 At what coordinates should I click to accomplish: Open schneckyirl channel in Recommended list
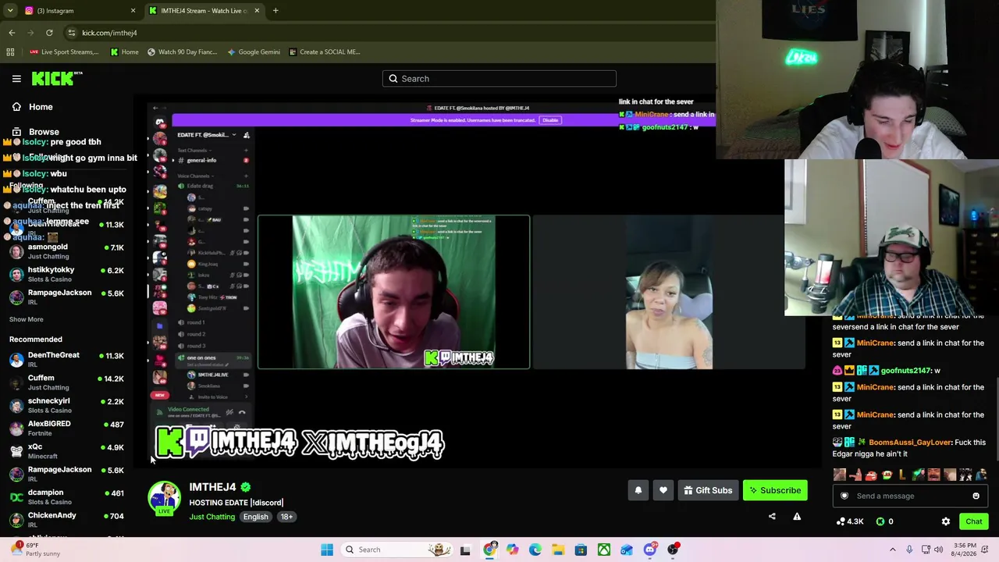coord(66,406)
